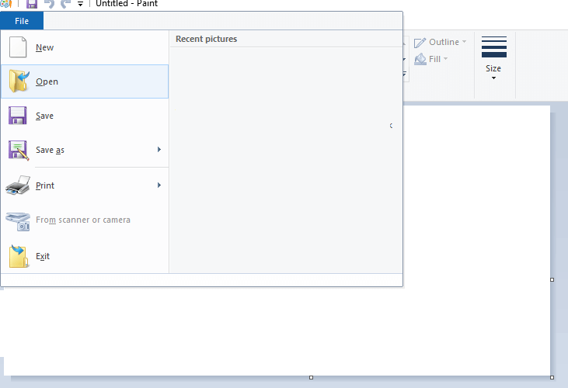Click the blank page New icon

tap(18, 47)
